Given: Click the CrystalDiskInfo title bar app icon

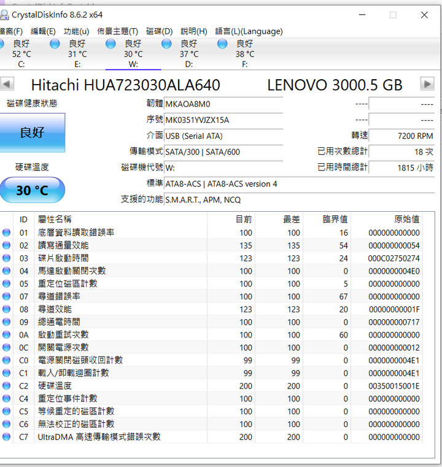Looking at the screenshot, I should click(4, 15).
